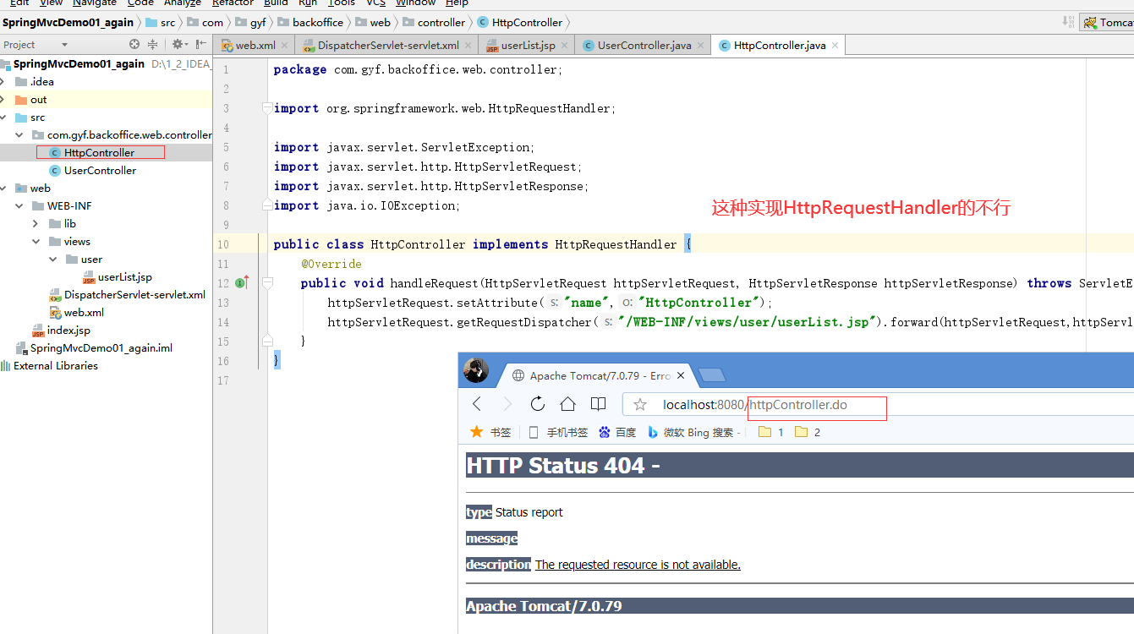Click the browser address bar URL

click(754, 405)
